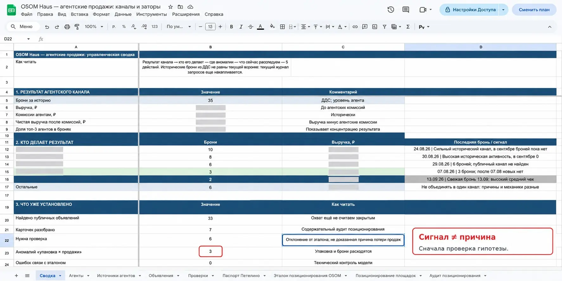The height and width of the screenshot is (281, 562).
Task: Create a filter
Action: tap(384, 27)
